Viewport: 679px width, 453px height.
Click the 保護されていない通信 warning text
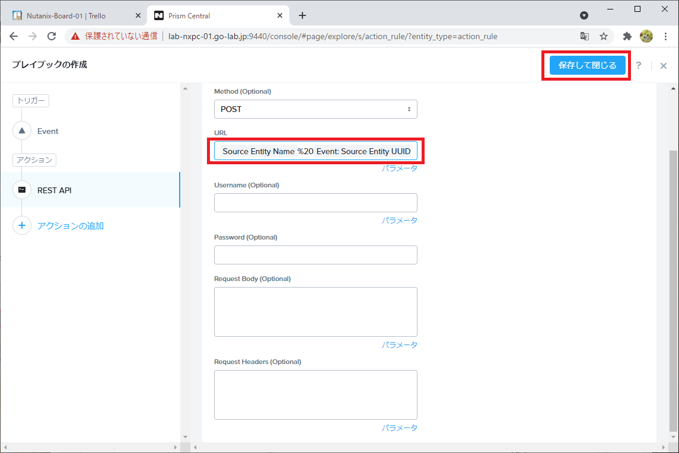(121, 36)
